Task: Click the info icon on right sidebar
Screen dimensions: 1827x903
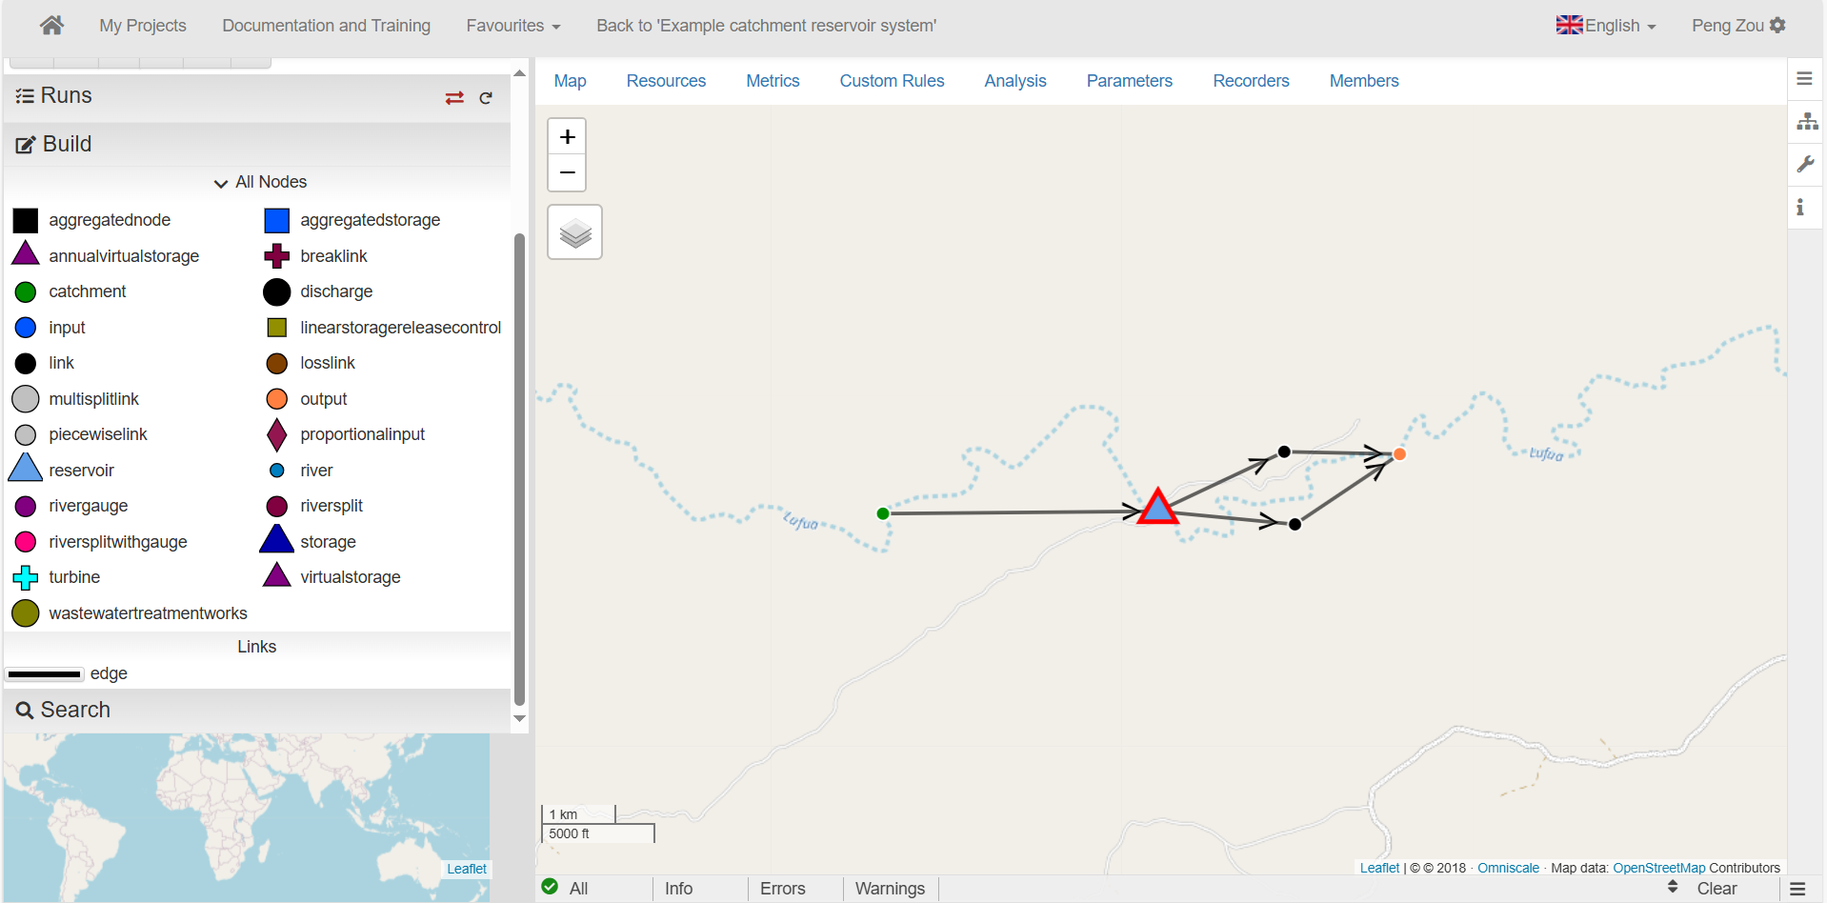Action: coord(1800,207)
